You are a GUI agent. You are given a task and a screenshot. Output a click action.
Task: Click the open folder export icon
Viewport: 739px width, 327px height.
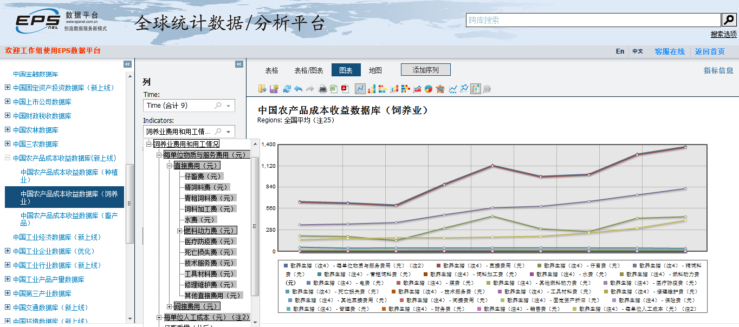262,89
